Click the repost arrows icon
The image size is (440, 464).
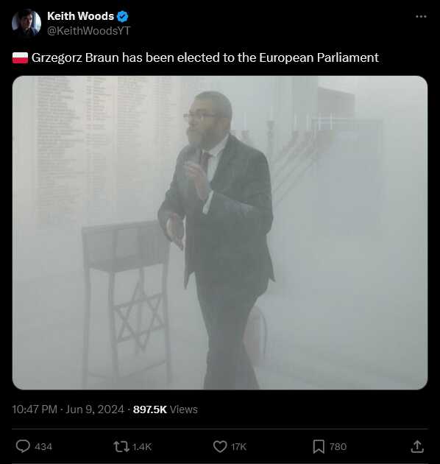[121, 446]
